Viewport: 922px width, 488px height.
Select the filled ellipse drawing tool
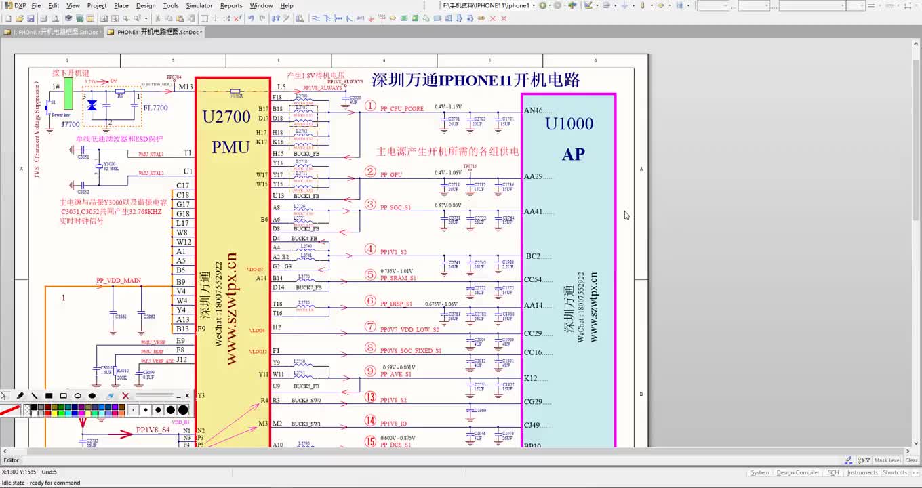click(92, 396)
